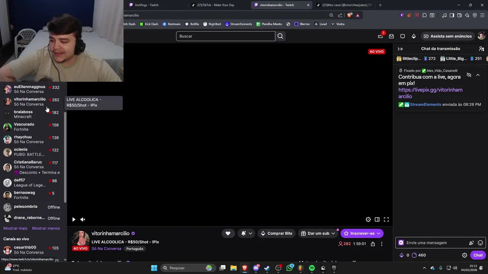The width and height of the screenshot is (488, 274).
Task: Open deffi7 League of Legends channel
Action: coord(33,183)
